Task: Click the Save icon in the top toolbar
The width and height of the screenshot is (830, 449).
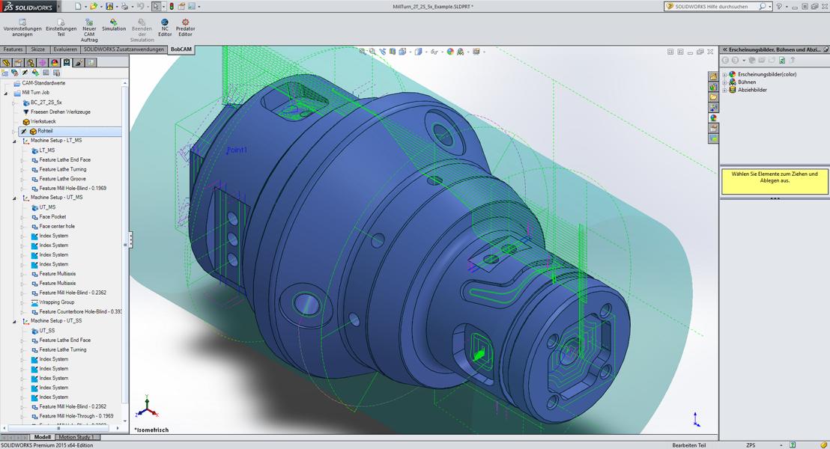Action: point(109,6)
